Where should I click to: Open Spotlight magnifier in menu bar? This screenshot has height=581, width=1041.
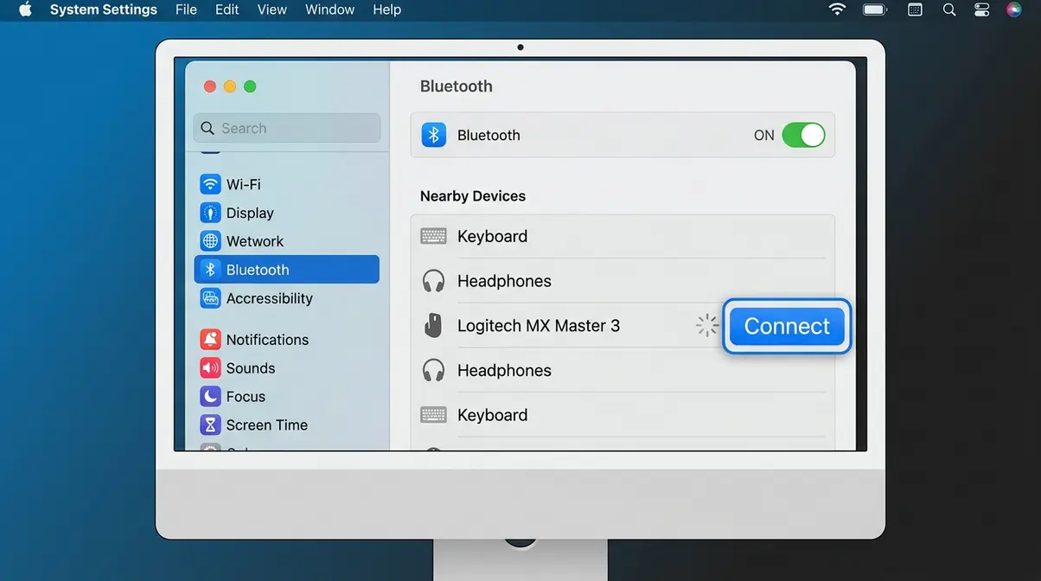[x=949, y=10]
